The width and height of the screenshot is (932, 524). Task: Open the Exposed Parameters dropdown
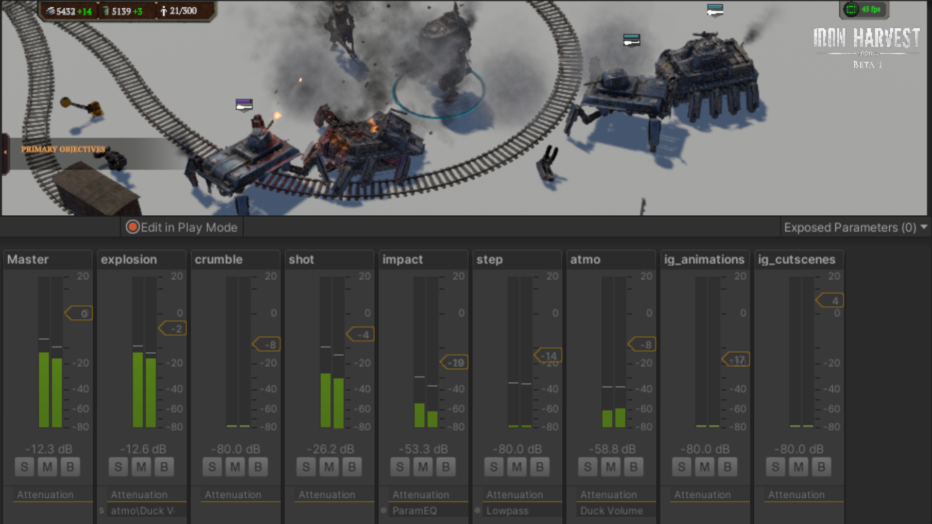(x=855, y=227)
